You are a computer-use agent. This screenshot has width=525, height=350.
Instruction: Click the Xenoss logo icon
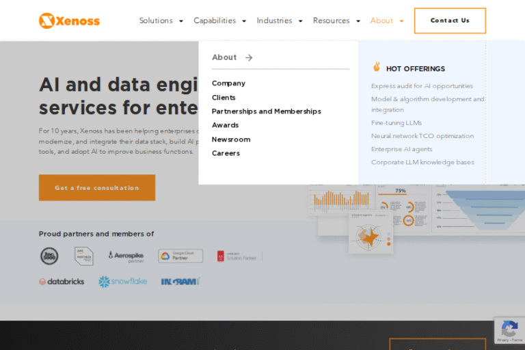(46, 21)
